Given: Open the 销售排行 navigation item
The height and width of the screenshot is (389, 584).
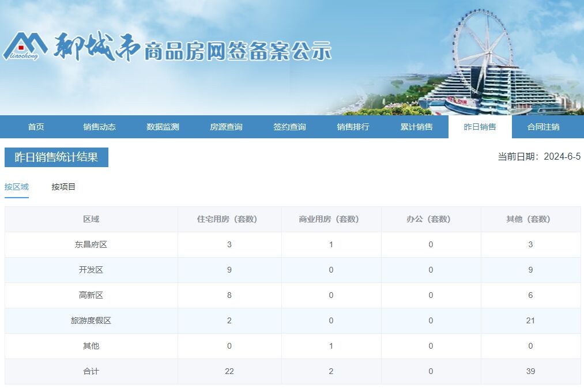Looking at the screenshot, I should [x=353, y=127].
